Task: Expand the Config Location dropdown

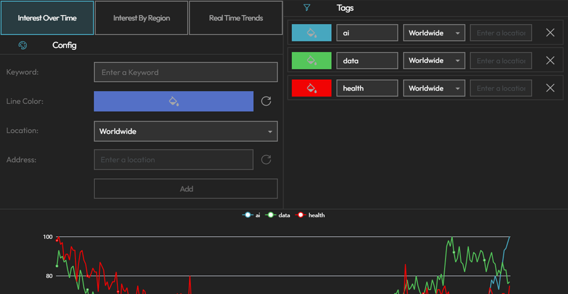Action: pyautogui.click(x=186, y=131)
